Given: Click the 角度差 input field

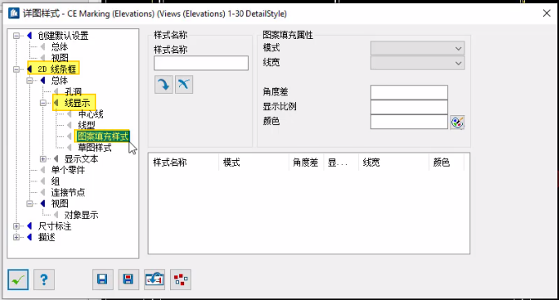Looking at the screenshot, I should [x=409, y=93].
